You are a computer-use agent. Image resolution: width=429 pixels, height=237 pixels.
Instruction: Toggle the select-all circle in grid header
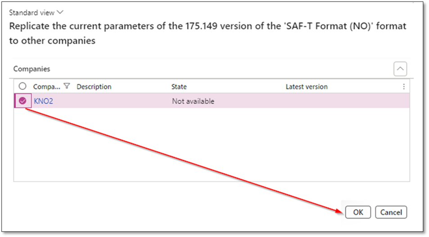pyautogui.click(x=23, y=86)
